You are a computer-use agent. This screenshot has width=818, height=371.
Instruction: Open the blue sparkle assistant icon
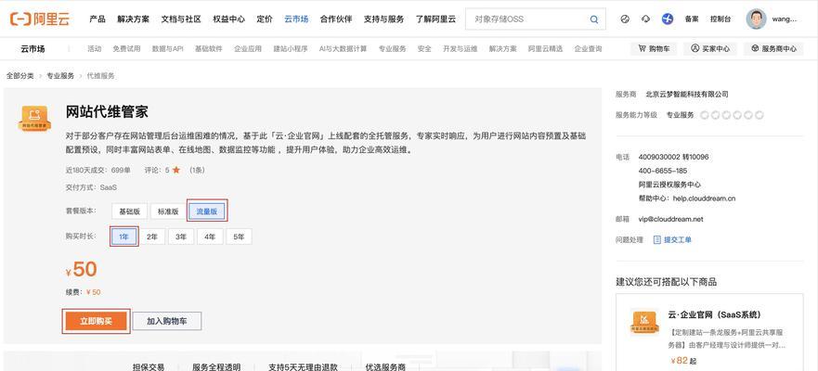(x=668, y=19)
